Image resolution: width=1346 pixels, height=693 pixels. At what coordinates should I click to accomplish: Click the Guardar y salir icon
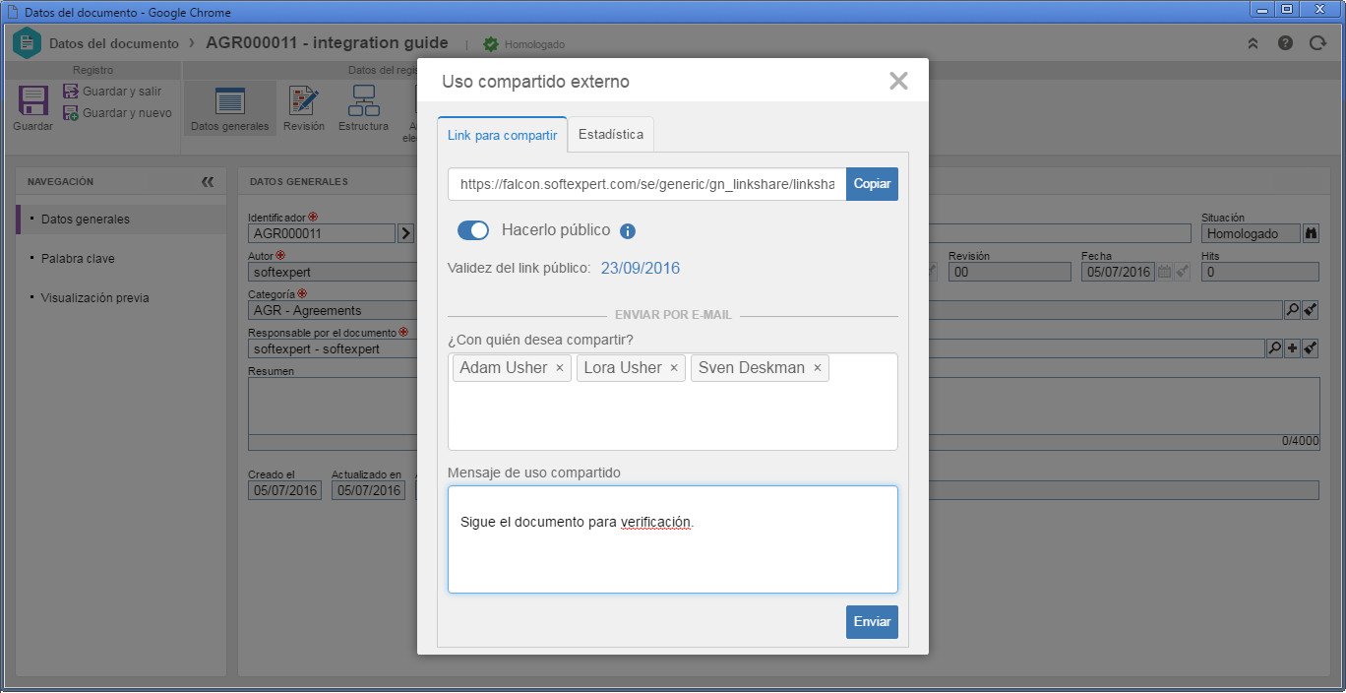pyautogui.click(x=71, y=91)
